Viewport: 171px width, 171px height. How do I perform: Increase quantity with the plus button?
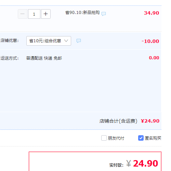pos(46,14)
